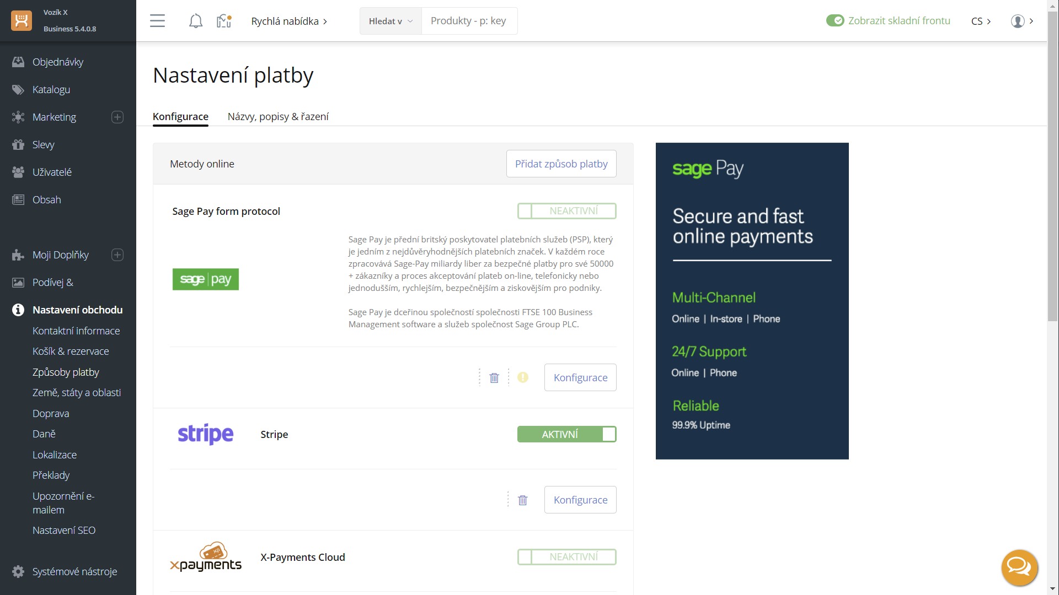This screenshot has height=595, width=1059.
Task: Click the Nastavení obchodu info icon
Action: coord(18,310)
